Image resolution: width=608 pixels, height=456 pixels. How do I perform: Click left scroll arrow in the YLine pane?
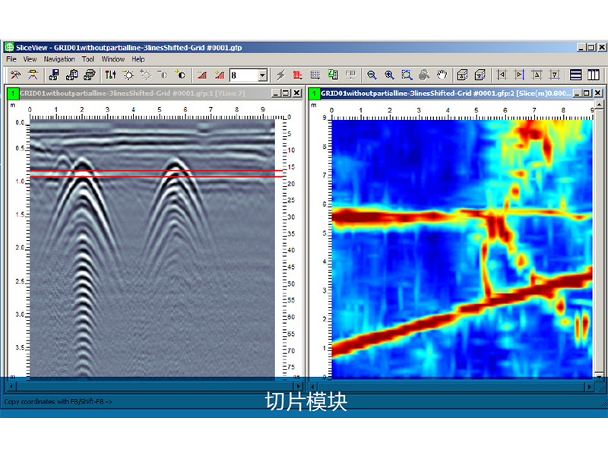(11, 386)
